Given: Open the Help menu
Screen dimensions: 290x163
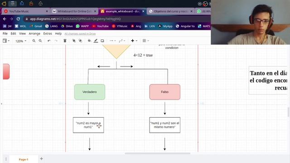Looking at the screenshot, I should tap(58, 34).
